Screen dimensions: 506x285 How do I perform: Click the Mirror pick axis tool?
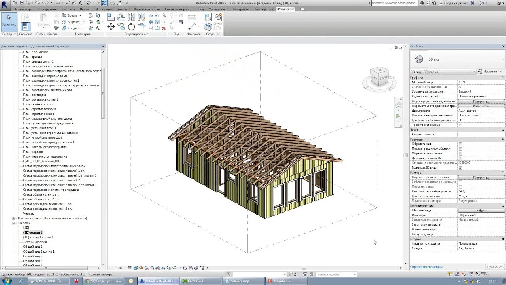coord(131,17)
